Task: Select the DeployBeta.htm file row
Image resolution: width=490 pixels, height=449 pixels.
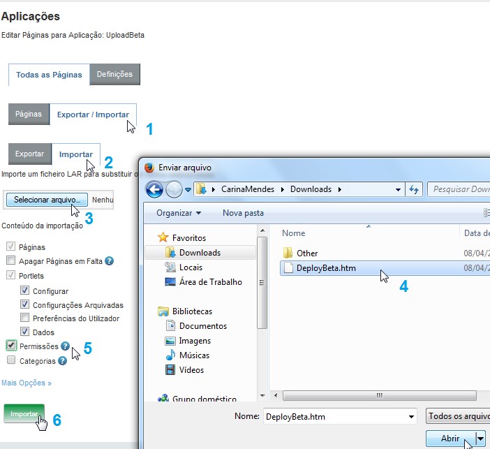Action: coord(385,268)
